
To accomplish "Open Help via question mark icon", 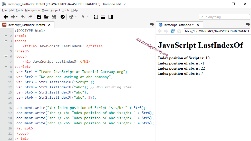I will [63, 17].
